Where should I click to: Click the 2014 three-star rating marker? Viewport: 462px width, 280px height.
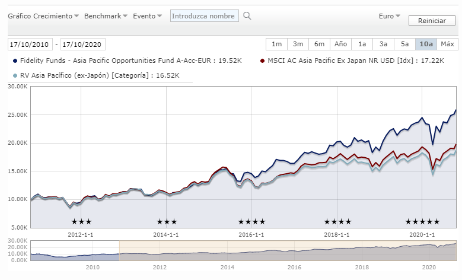click(x=167, y=222)
